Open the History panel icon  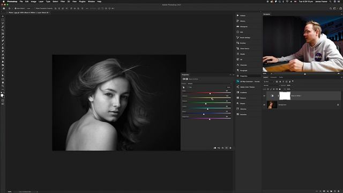(238, 21)
